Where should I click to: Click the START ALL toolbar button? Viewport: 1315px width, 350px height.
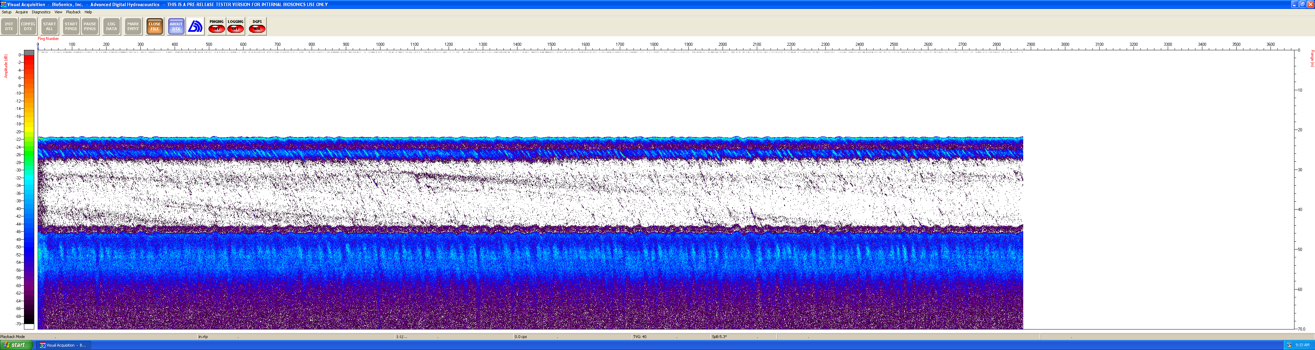(50, 27)
